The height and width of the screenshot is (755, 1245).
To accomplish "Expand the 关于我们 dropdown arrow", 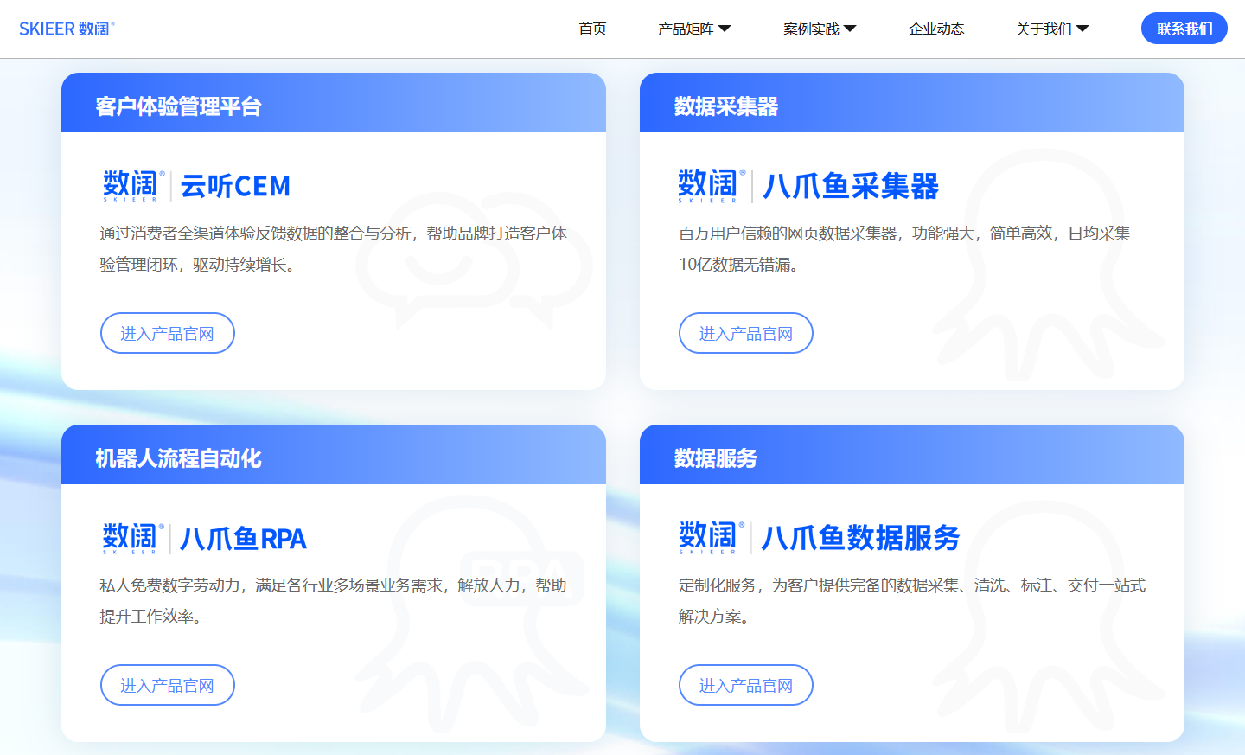I will click(1082, 29).
